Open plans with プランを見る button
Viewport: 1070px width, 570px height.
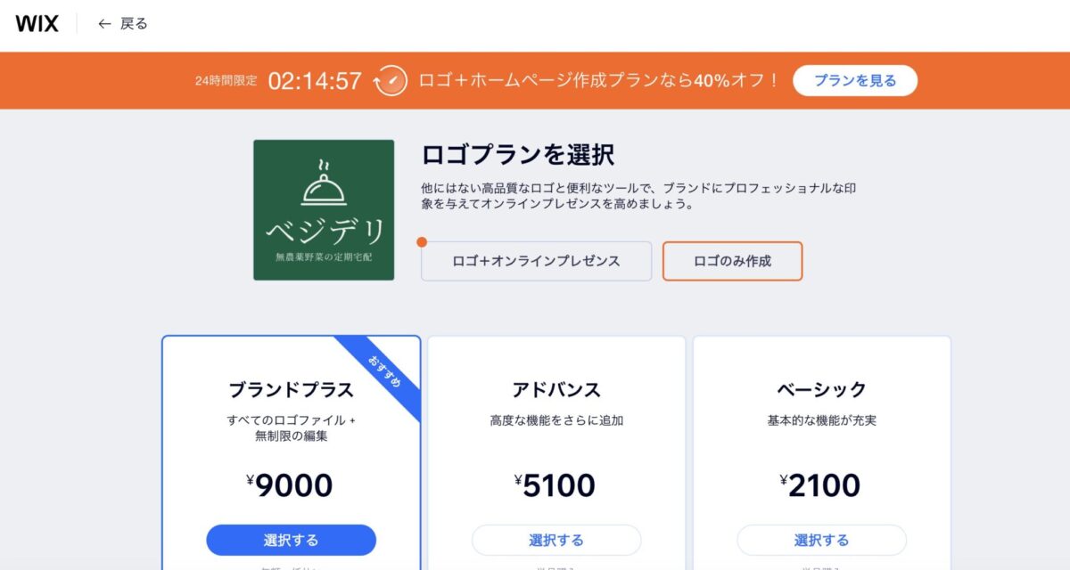point(855,80)
